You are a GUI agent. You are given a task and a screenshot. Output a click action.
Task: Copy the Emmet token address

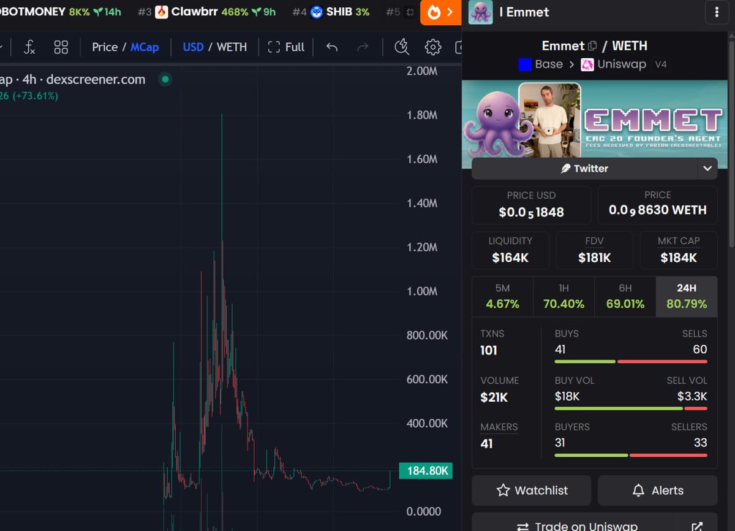point(592,46)
